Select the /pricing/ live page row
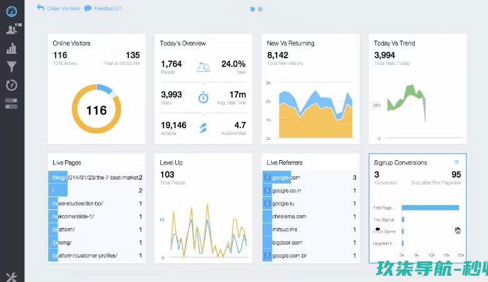This screenshot has height=282, width=488. [x=96, y=243]
